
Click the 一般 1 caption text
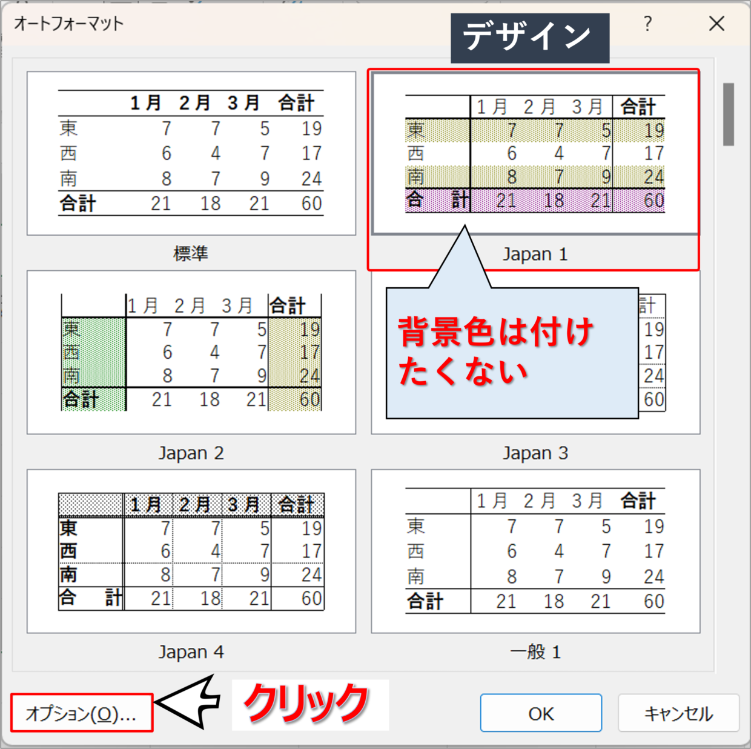[535, 652]
